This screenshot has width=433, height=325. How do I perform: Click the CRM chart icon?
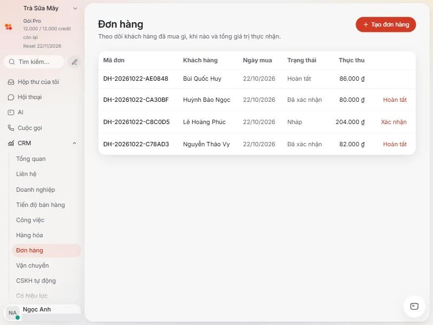11,143
